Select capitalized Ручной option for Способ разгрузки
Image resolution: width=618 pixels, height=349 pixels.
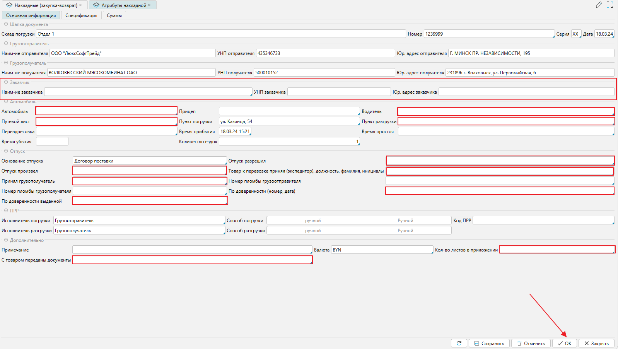[x=405, y=231]
